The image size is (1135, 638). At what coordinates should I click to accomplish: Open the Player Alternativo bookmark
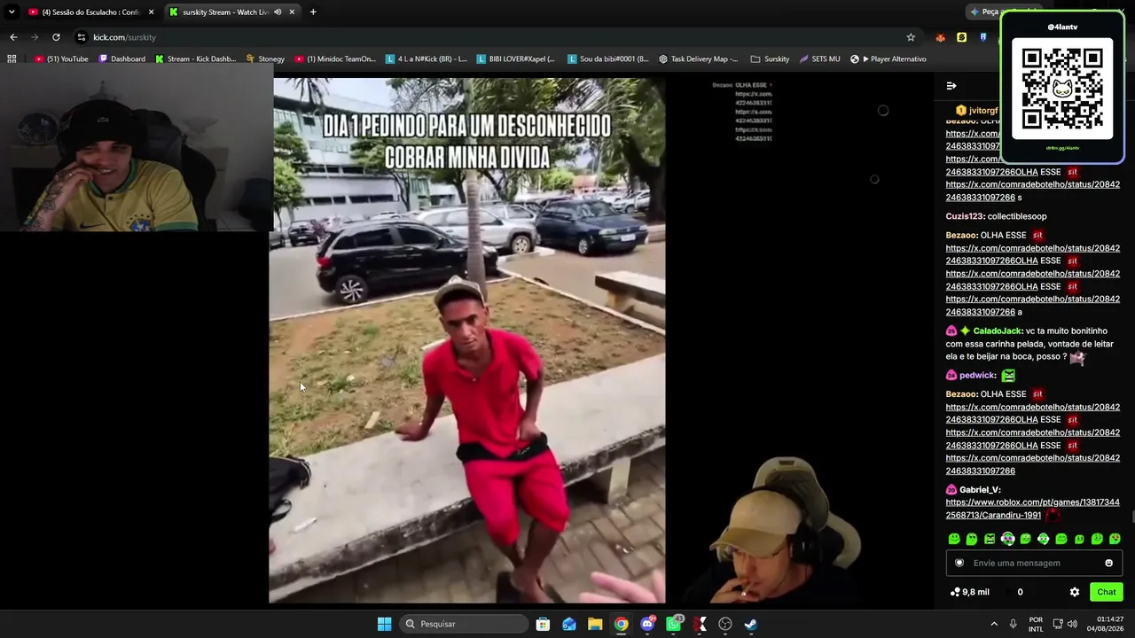(x=888, y=59)
